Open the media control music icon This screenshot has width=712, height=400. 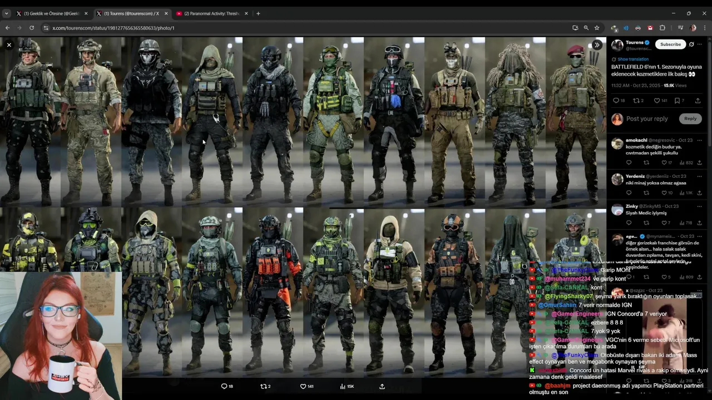(680, 28)
